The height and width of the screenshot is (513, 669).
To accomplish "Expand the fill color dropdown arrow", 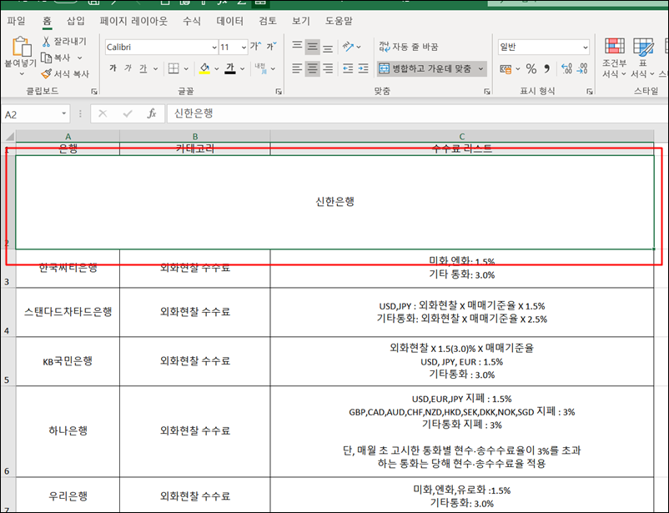I will pos(217,68).
